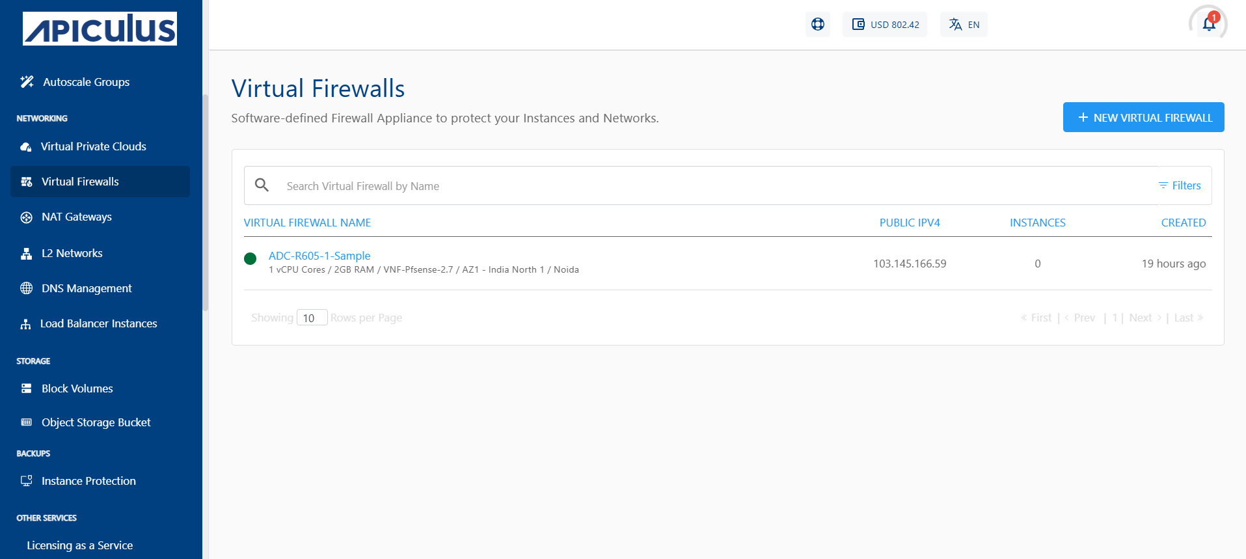Click page number 1 in pagination
The width and height of the screenshot is (1246, 559).
point(1115,318)
